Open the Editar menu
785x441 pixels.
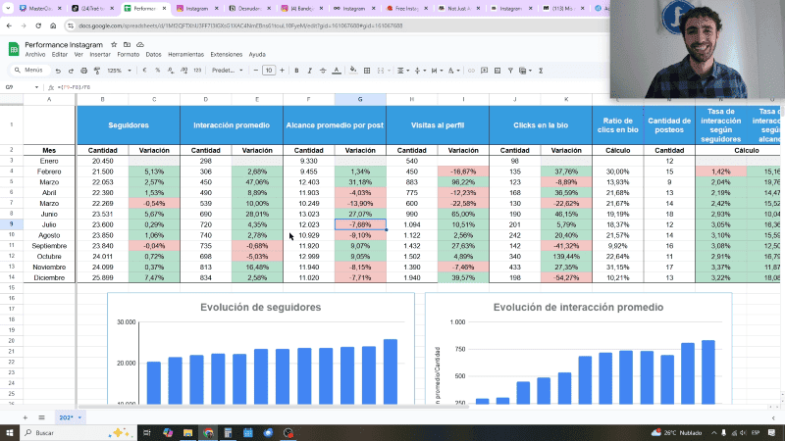point(59,55)
